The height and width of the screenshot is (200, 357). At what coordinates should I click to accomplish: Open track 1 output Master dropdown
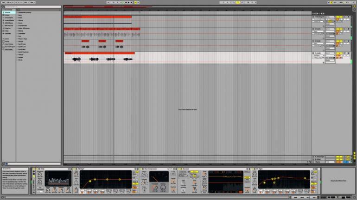330,24
